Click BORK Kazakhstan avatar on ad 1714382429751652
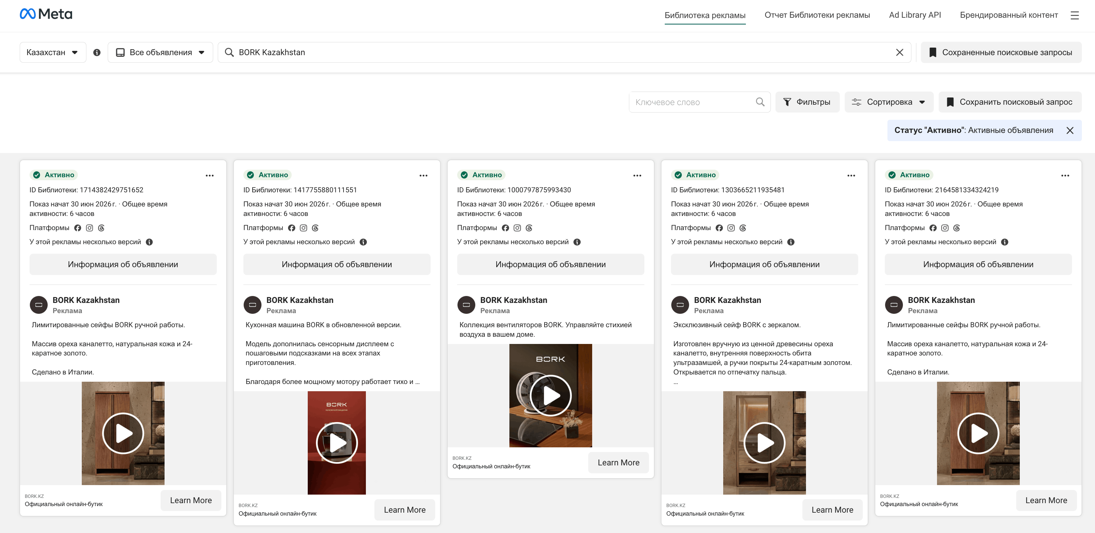The width and height of the screenshot is (1095, 533). pyautogui.click(x=39, y=305)
